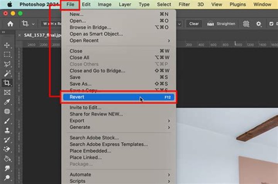The width and height of the screenshot is (278, 184).
Task: Select the Brush tool
Action: click(x=7, y=121)
